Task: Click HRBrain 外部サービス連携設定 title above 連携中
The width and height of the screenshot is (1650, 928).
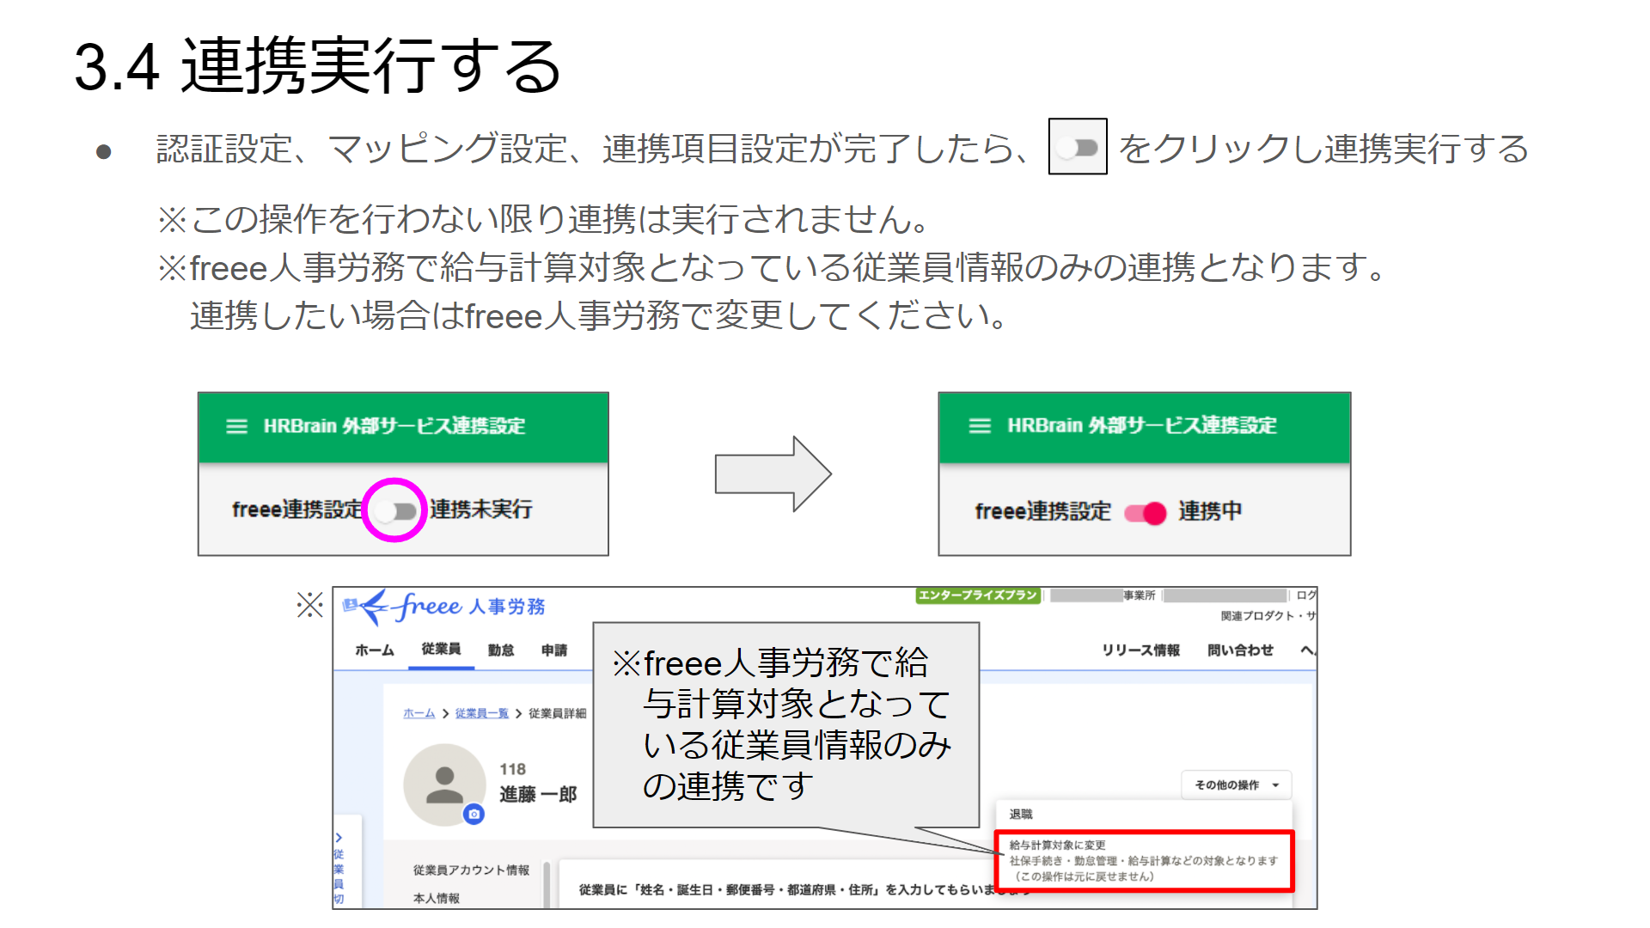Action: 1142,425
